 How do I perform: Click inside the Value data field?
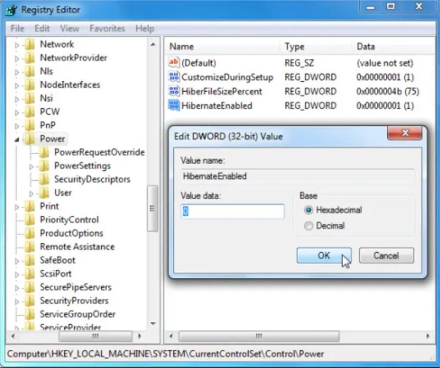pos(232,211)
